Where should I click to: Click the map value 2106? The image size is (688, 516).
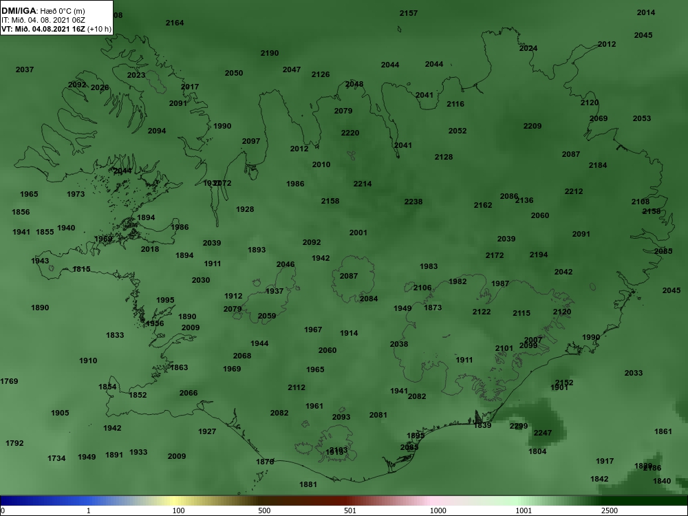click(x=422, y=288)
